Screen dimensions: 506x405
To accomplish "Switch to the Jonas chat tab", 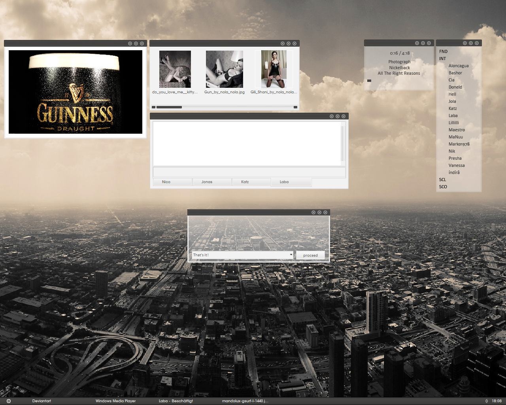I will (212, 182).
